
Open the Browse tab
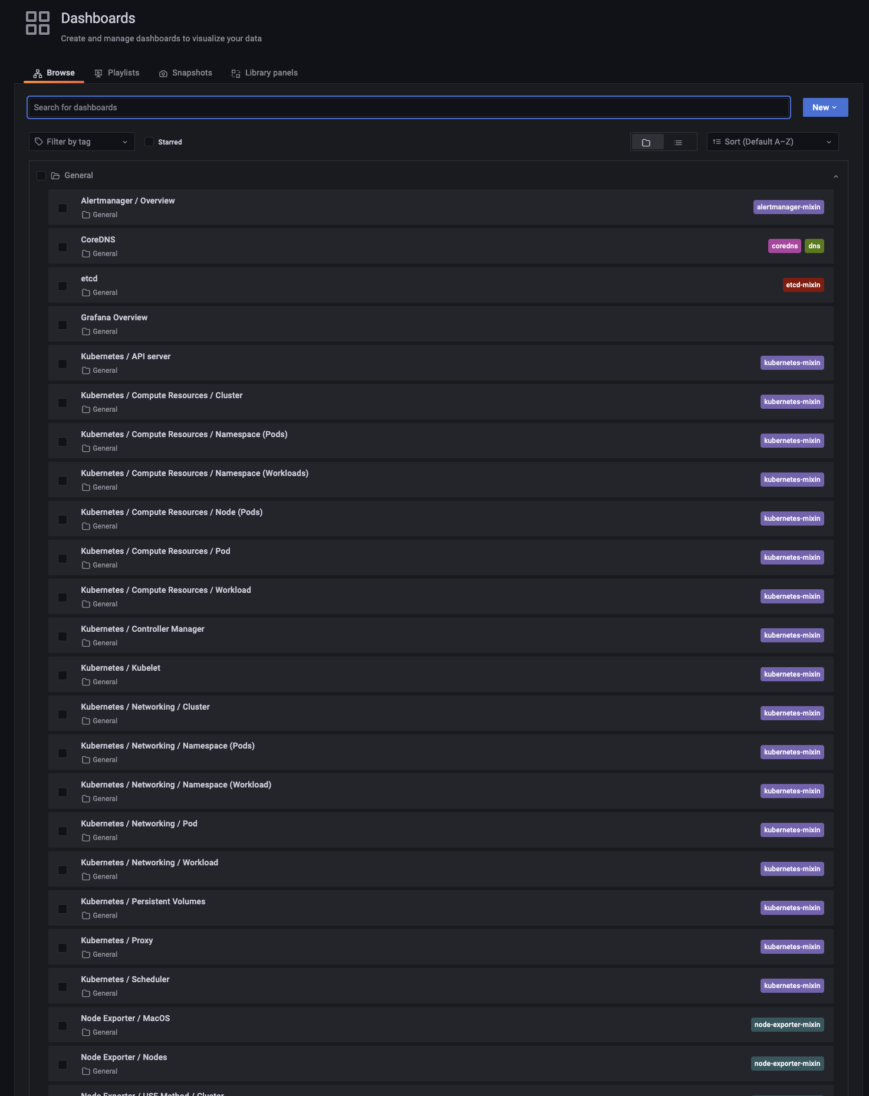pyautogui.click(x=54, y=73)
